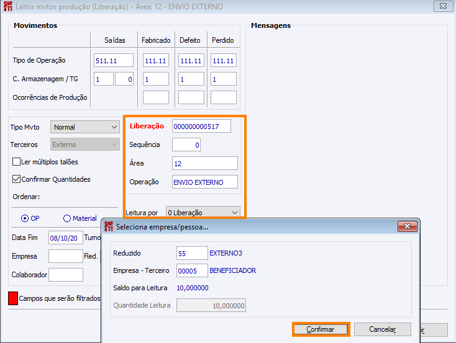
Task: Open the Tipo Mvto dropdown
Action: (x=85, y=127)
